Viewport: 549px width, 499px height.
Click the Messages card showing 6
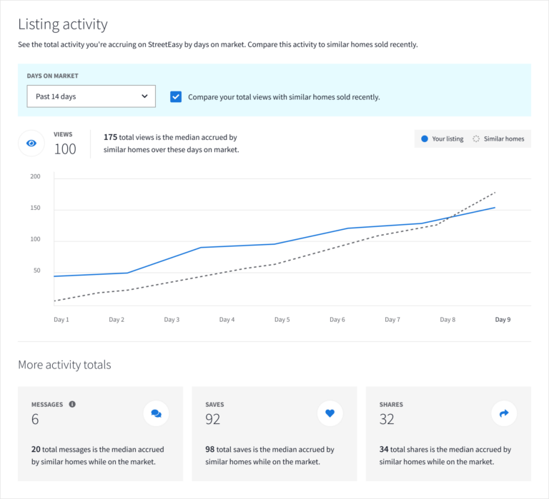(100, 433)
